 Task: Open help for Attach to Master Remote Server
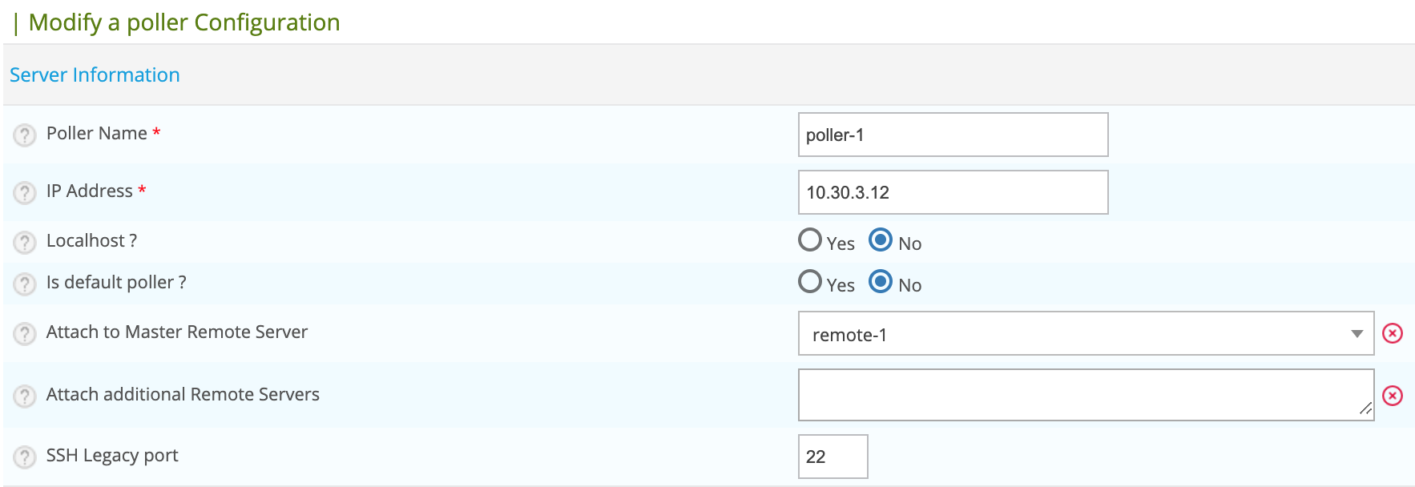(25, 333)
